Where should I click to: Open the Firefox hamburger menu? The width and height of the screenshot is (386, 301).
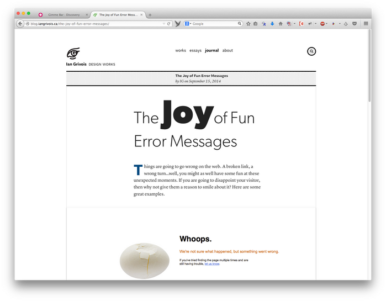click(x=366, y=24)
